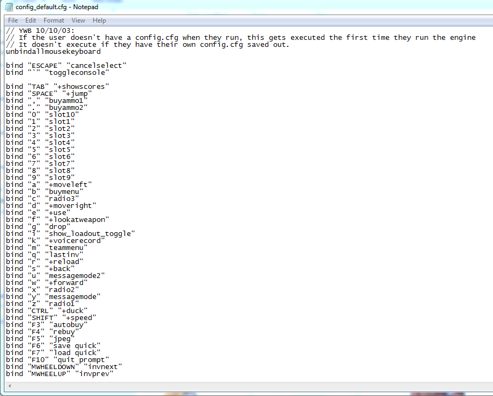Image resolution: width=493 pixels, height=396 pixels.
Task: Click the 'buyammo2' bind line
Action: point(47,108)
